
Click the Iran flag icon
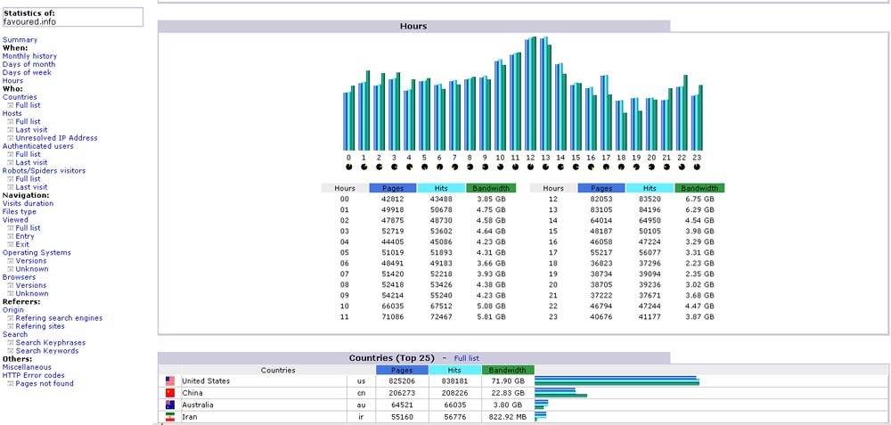tap(170, 418)
